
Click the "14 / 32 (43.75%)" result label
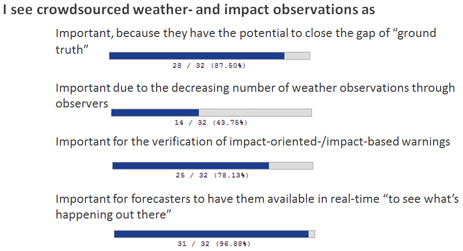(211, 123)
